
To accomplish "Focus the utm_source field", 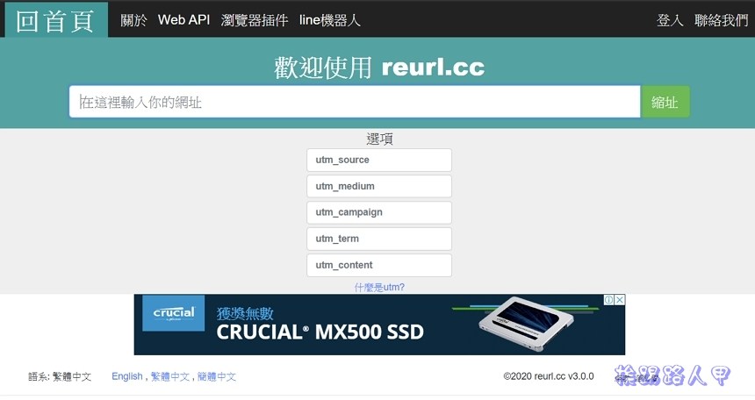I will click(x=379, y=160).
